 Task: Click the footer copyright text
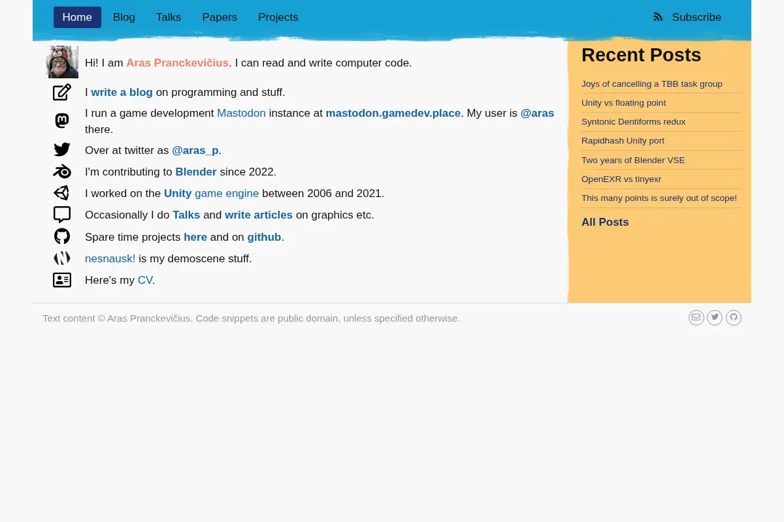(251, 318)
